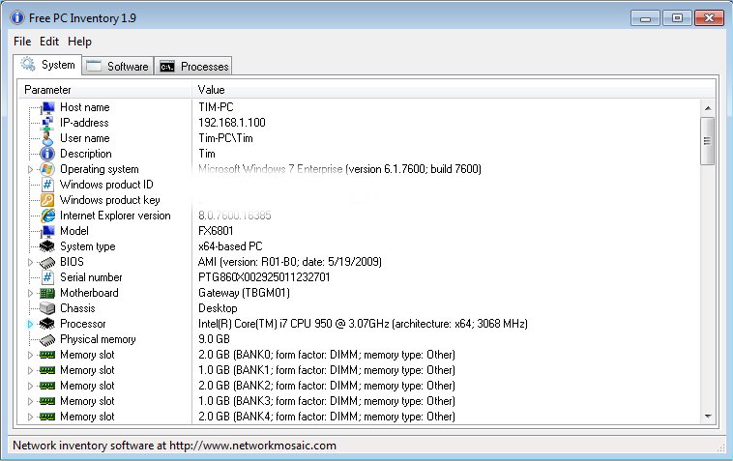Image resolution: width=733 pixels, height=461 pixels.
Task: Click the Motherboard circuit icon
Action: (x=47, y=293)
